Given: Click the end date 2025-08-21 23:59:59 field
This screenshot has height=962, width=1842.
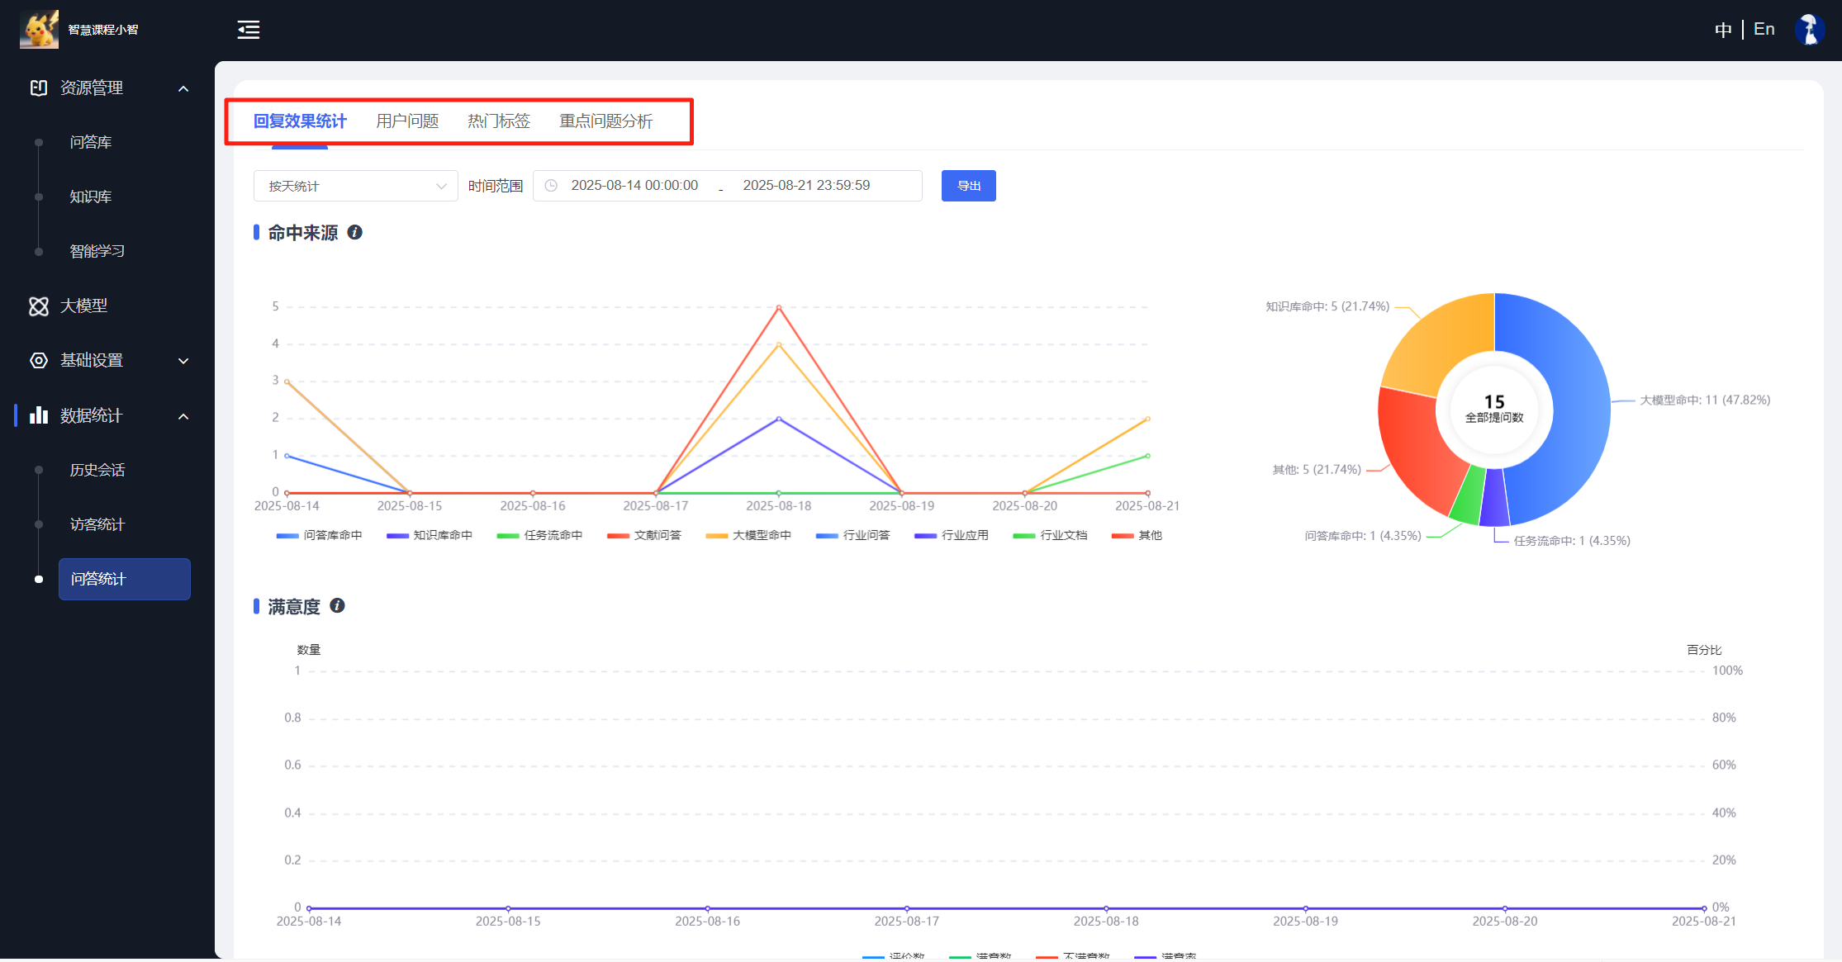Looking at the screenshot, I should click(x=806, y=186).
